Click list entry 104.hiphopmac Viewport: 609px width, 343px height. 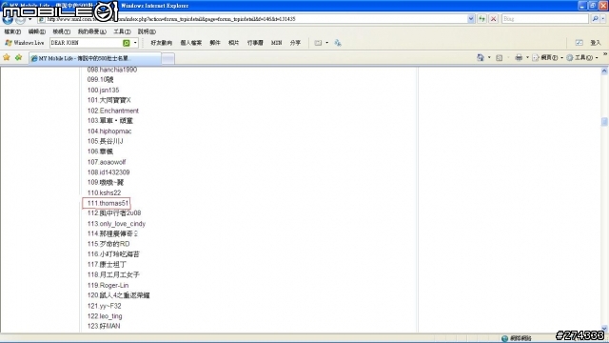pos(109,131)
